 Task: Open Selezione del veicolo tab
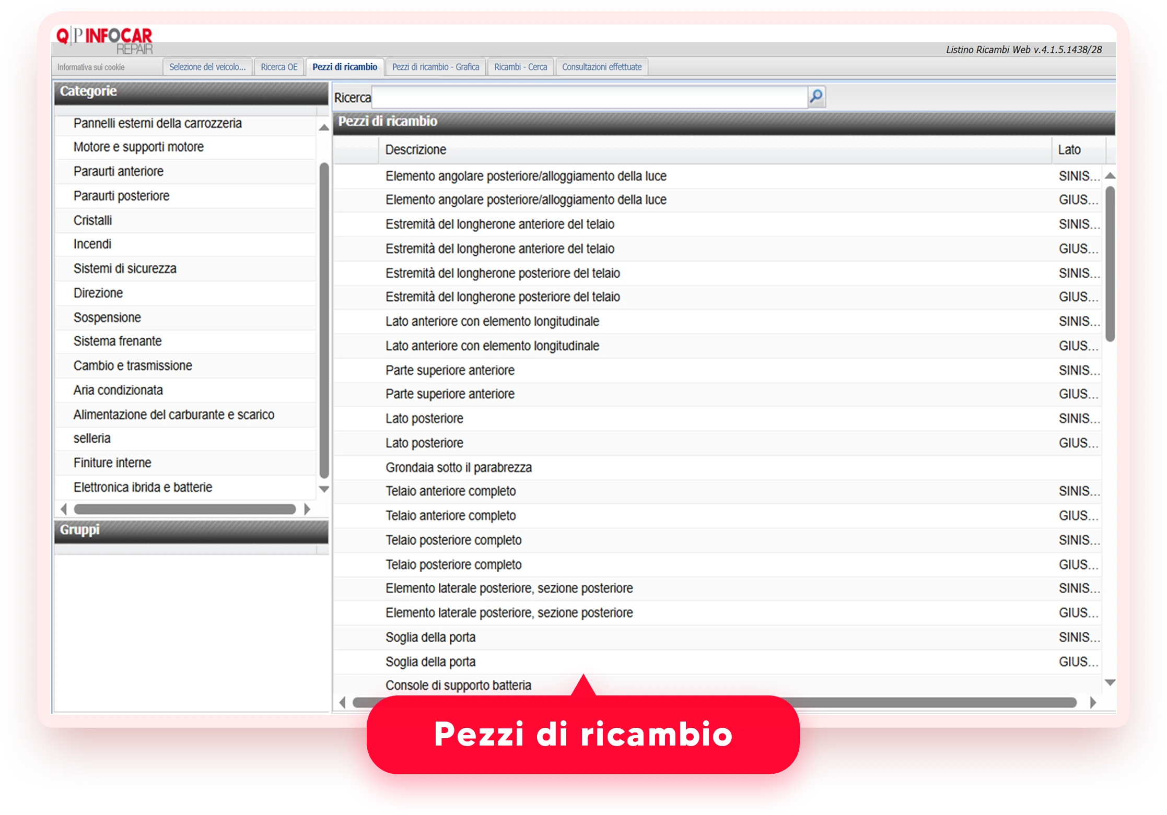207,67
